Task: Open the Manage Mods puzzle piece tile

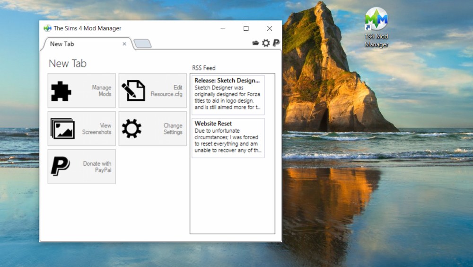Action: (61, 91)
